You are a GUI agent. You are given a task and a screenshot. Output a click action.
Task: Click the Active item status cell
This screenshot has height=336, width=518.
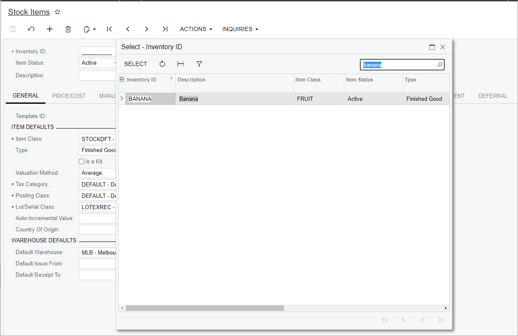point(373,99)
